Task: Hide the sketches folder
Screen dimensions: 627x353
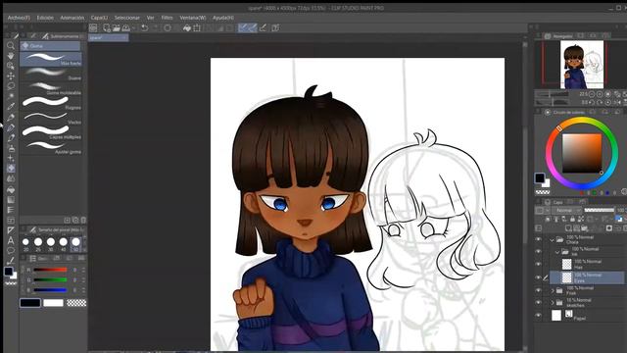Action: tap(538, 303)
